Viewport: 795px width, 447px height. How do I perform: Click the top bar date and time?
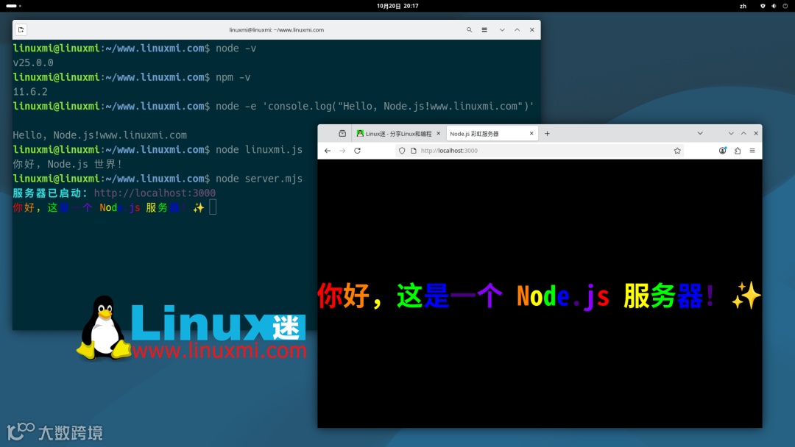tap(397, 6)
